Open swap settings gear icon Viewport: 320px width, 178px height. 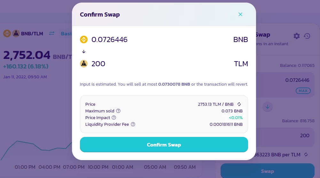[x=297, y=36]
